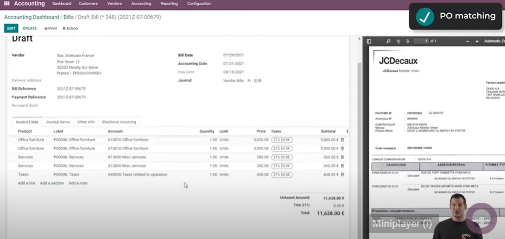Go to Bills breadcrumb
The image size is (505, 239).
pyautogui.click(x=68, y=17)
